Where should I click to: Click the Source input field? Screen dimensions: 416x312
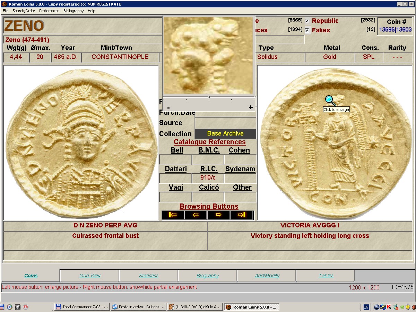coord(225,123)
